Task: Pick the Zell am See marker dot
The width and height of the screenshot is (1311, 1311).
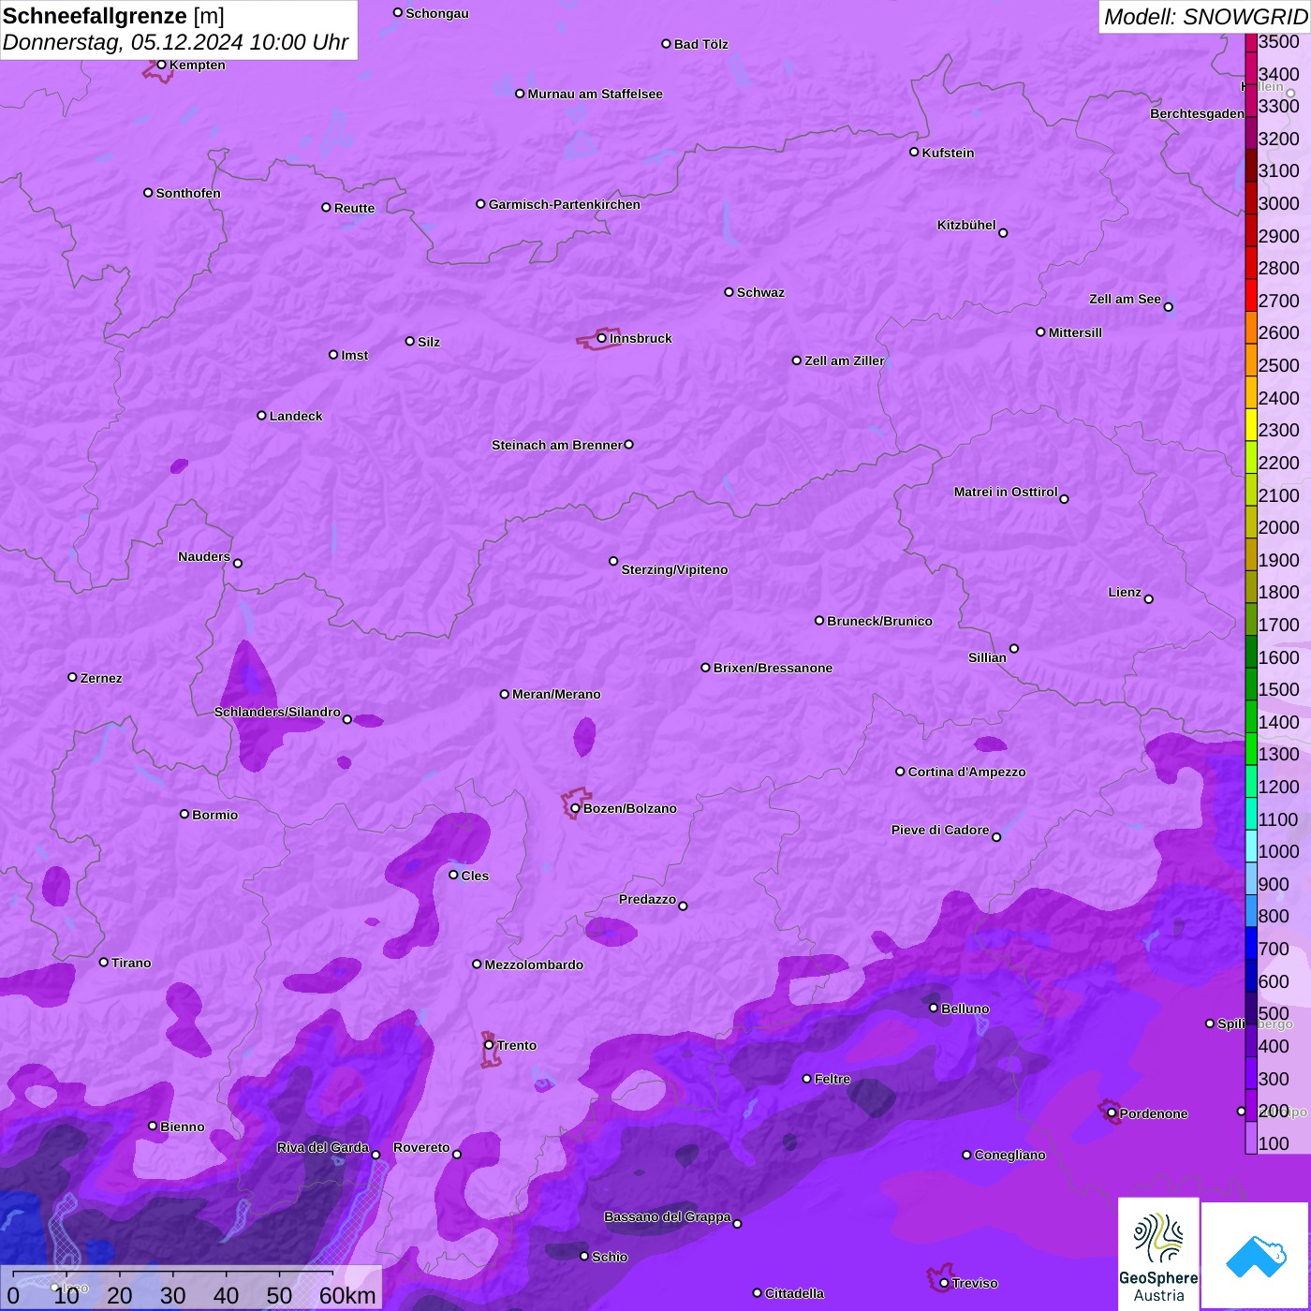Action: tap(1168, 306)
